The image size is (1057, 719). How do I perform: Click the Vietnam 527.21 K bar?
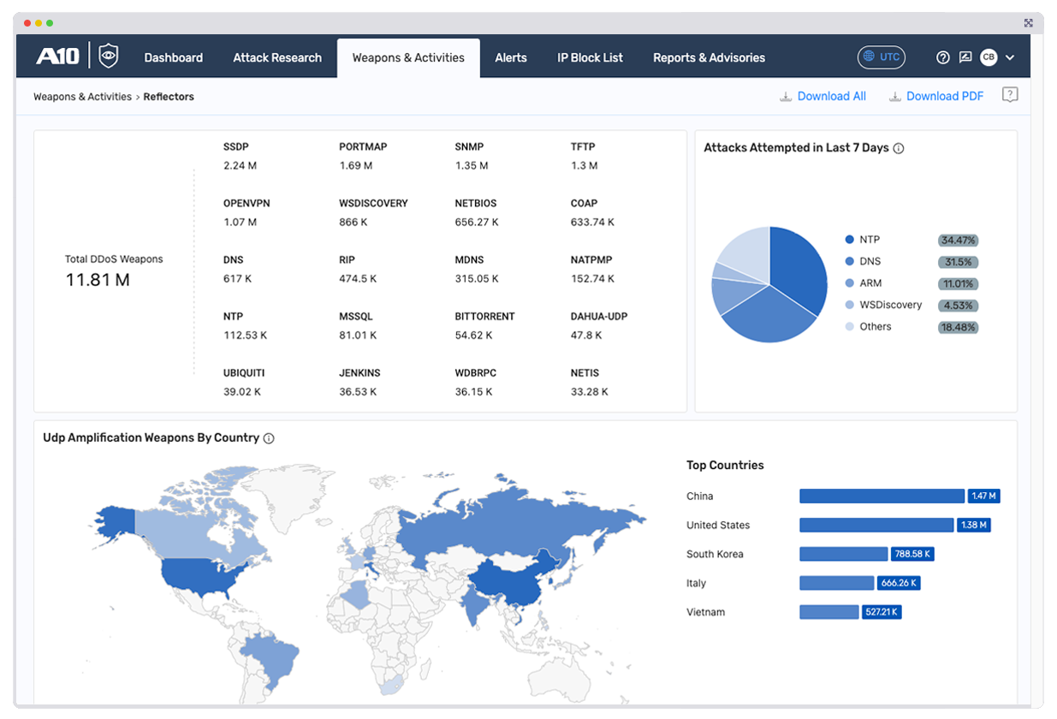[828, 613]
